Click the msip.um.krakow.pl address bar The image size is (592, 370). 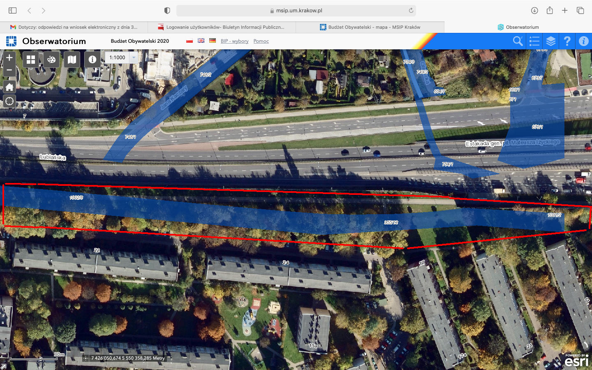click(x=296, y=11)
